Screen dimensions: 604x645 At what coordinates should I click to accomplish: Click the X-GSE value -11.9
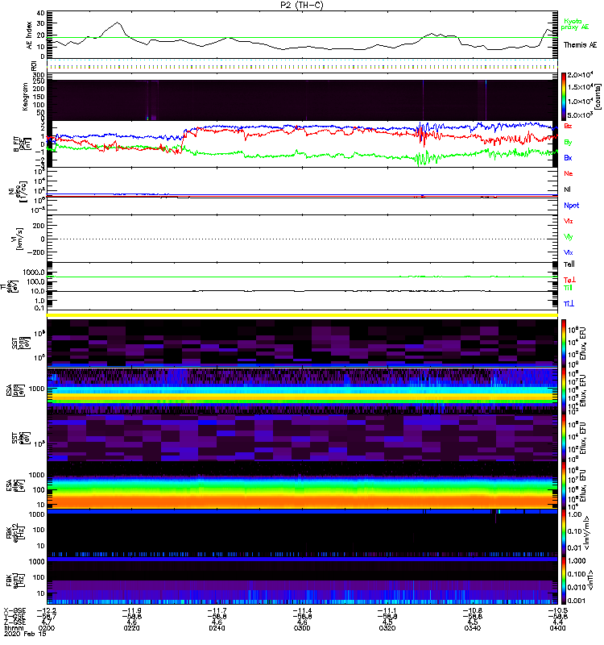131,610
